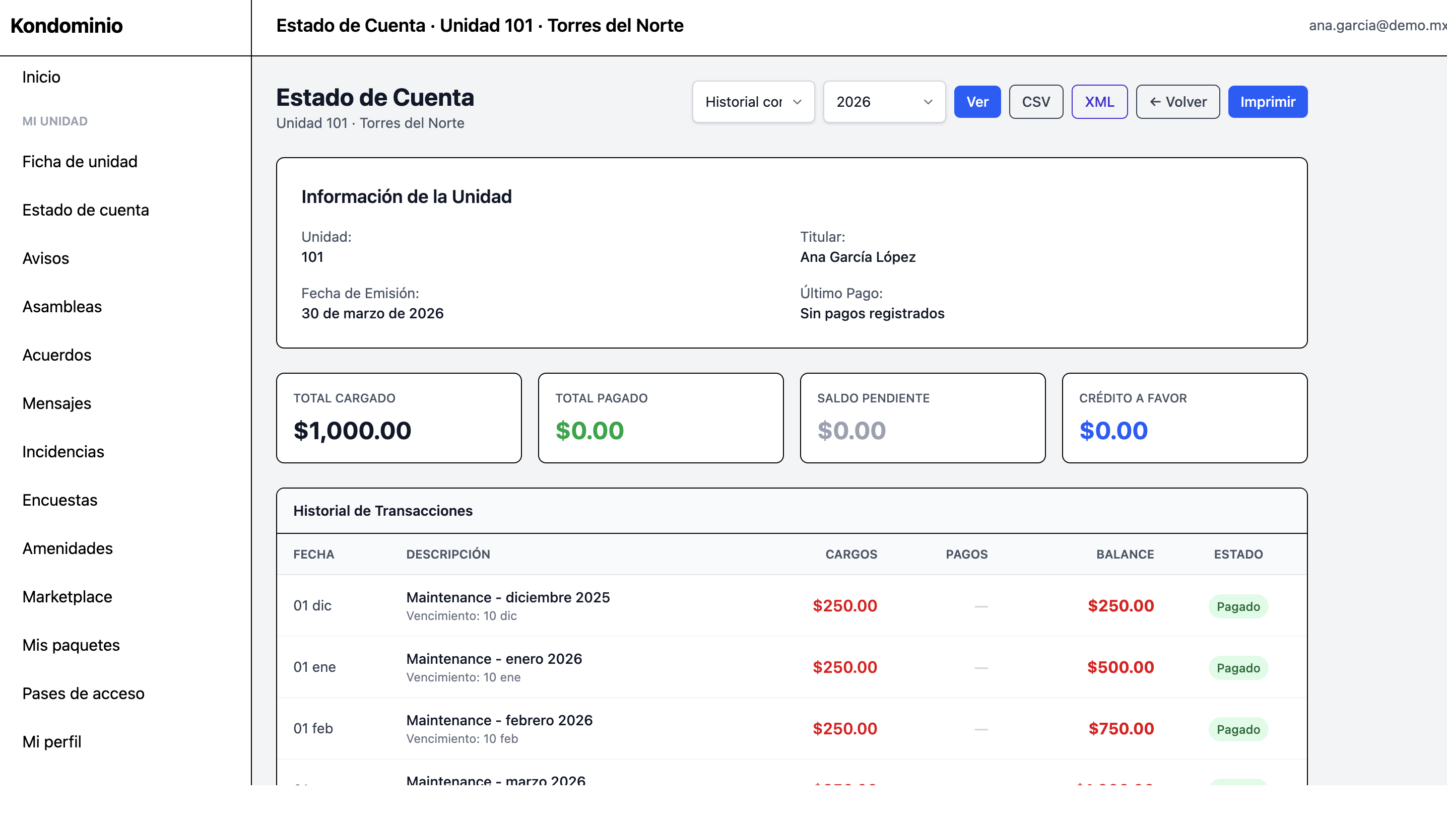Click the Kondominio logo text
This screenshot has width=1447, height=826.
click(67, 26)
